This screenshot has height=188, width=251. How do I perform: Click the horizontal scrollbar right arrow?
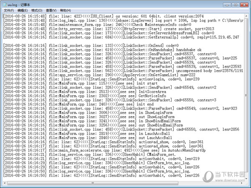[x=241, y=183]
